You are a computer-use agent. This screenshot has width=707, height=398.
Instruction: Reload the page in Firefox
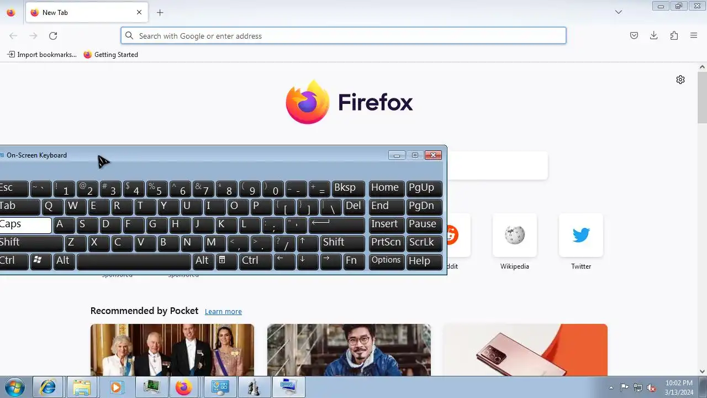pos(53,36)
